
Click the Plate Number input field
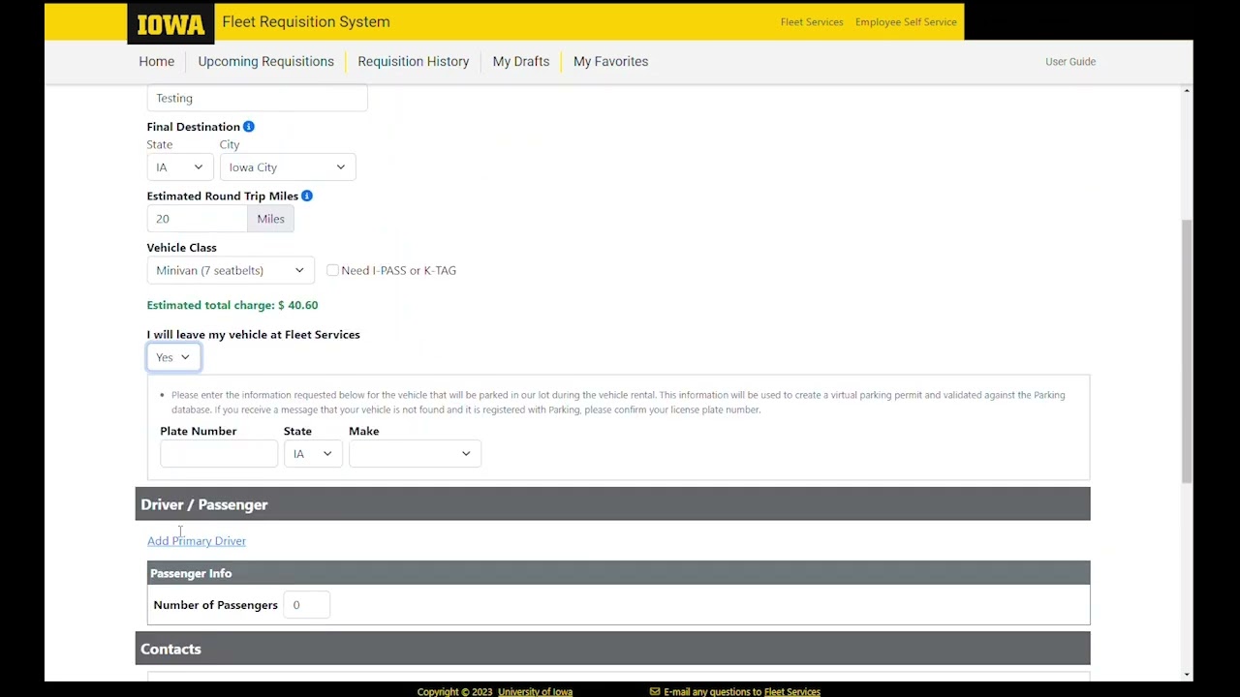[219, 454]
